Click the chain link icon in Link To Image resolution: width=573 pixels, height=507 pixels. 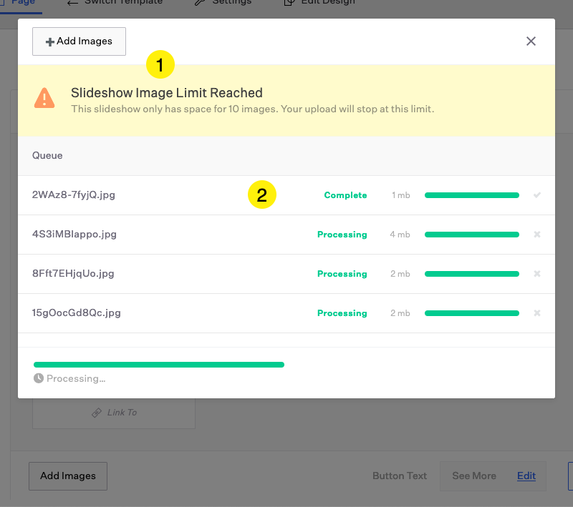[97, 413]
